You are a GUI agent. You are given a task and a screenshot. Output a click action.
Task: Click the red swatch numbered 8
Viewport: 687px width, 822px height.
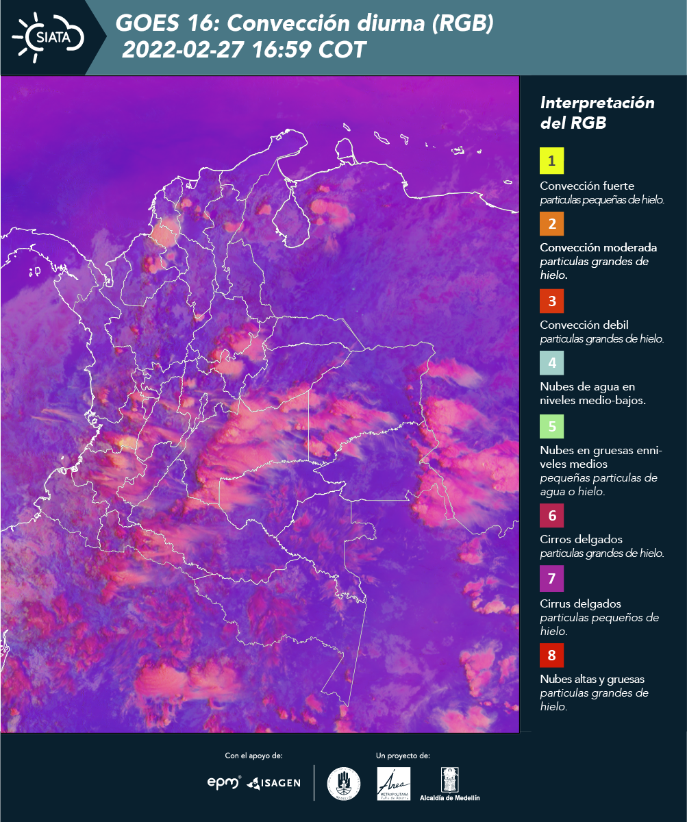click(x=551, y=656)
